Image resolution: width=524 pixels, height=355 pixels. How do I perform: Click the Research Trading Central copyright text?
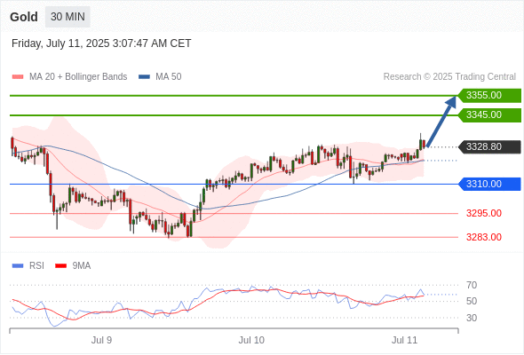[449, 77]
